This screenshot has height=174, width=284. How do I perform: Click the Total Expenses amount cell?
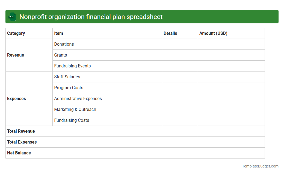231,142
